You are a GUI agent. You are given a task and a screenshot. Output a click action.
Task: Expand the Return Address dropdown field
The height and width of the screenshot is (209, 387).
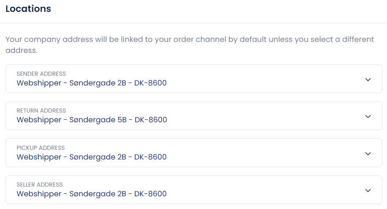(x=194, y=115)
